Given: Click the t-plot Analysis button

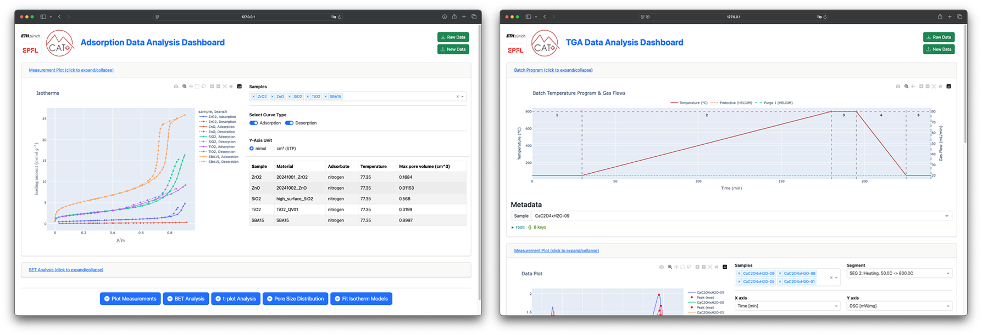Looking at the screenshot, I should click(x=236, y=299).
